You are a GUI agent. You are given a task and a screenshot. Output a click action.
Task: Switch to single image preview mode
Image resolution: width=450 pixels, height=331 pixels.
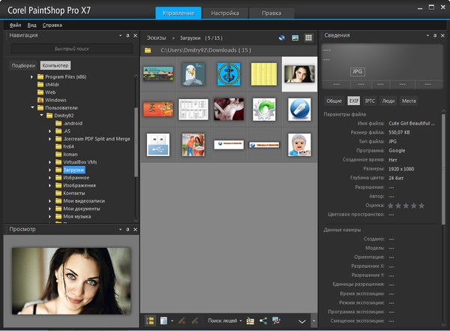pos(295,37)
